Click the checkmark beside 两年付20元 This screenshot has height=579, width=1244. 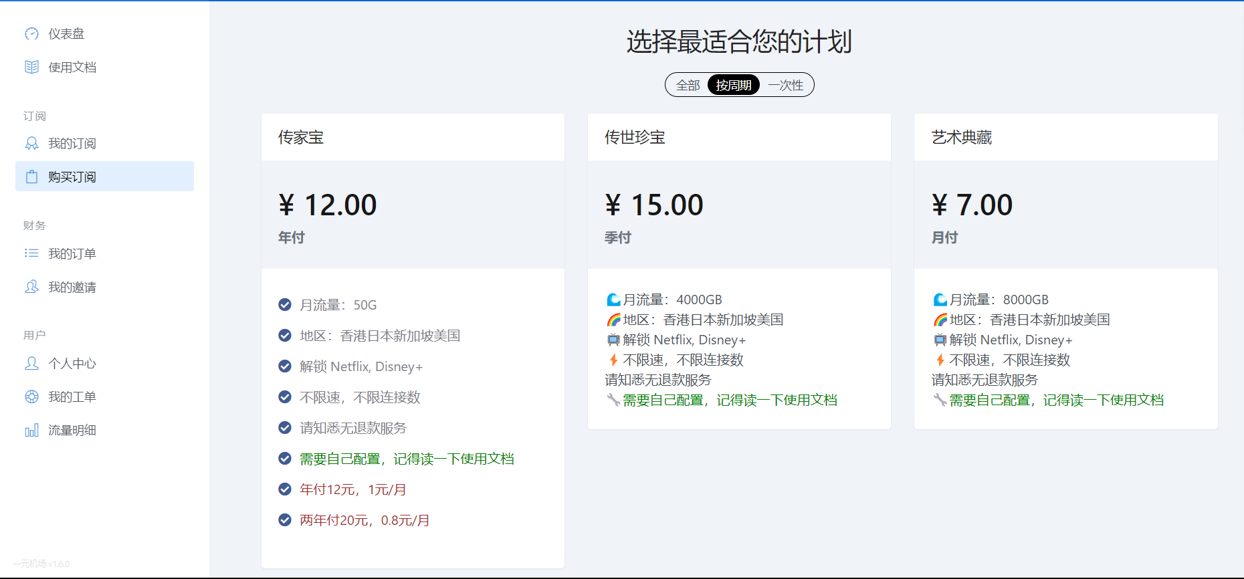coord(285,520)
